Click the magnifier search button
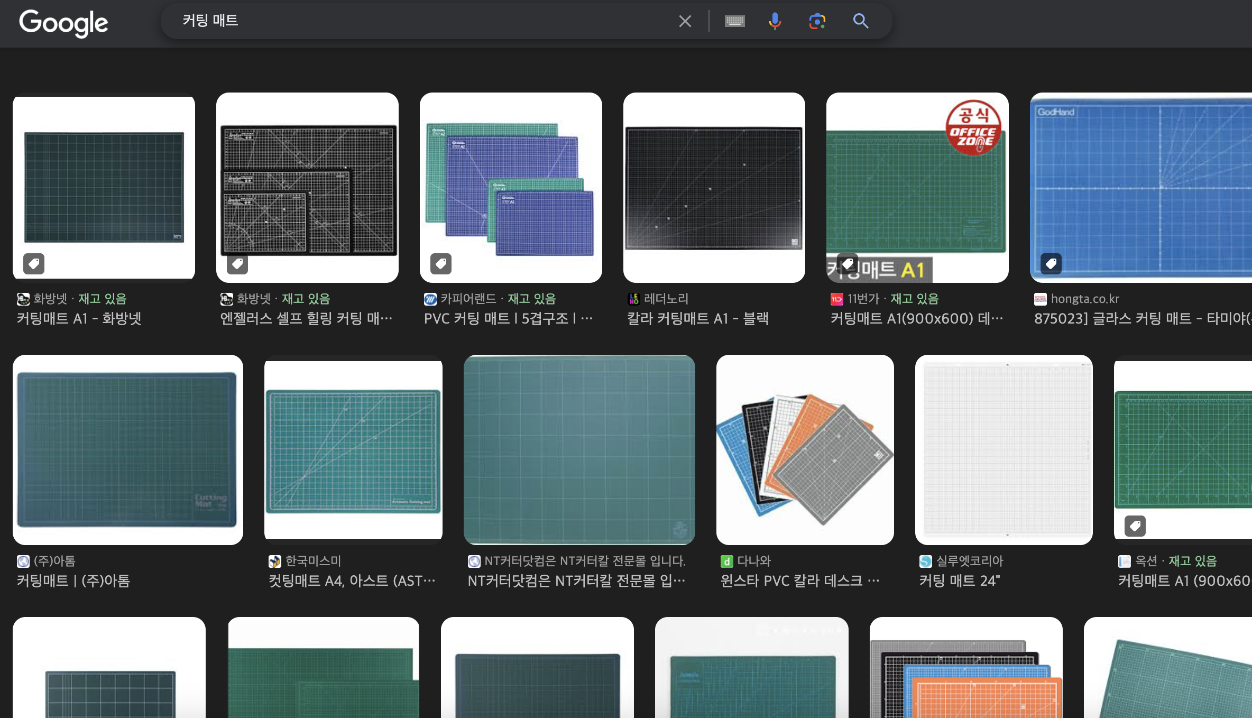The height and width of the screenshot is (718, 1252). tap(861, 21)
